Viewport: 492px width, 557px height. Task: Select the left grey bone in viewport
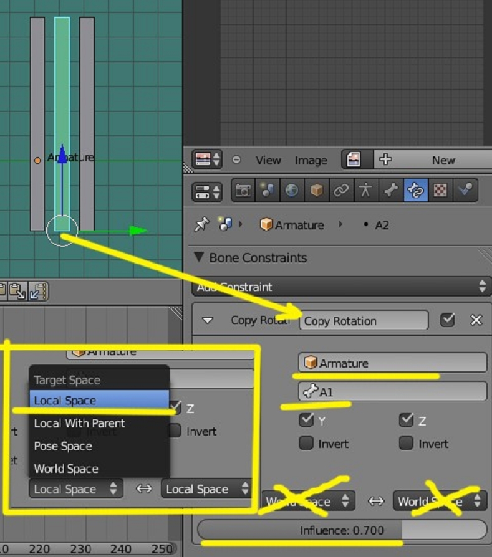[37, 124]
